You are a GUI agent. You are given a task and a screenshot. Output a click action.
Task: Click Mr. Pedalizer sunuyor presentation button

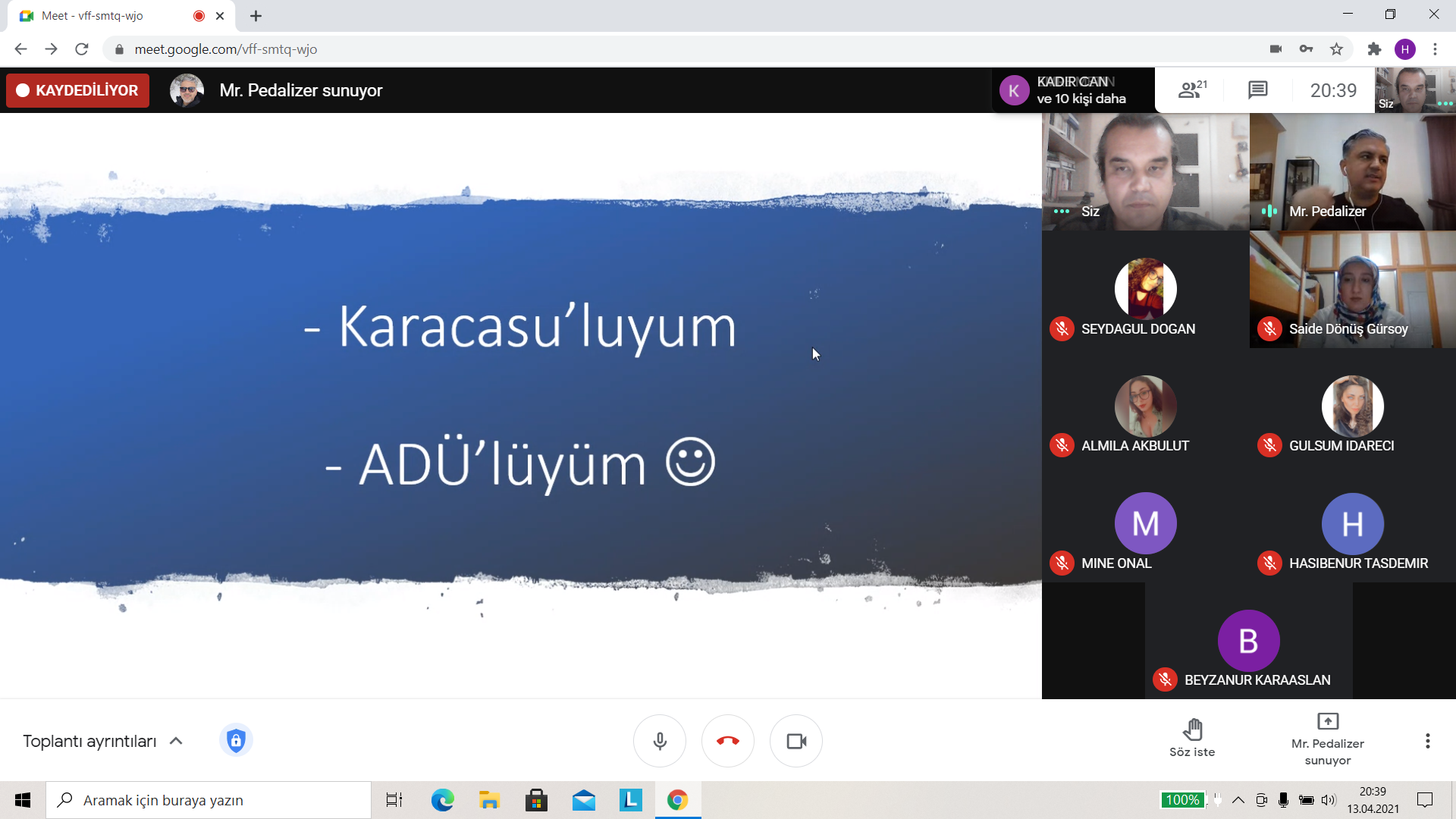pyautogui.click(x=1327, y=738)
